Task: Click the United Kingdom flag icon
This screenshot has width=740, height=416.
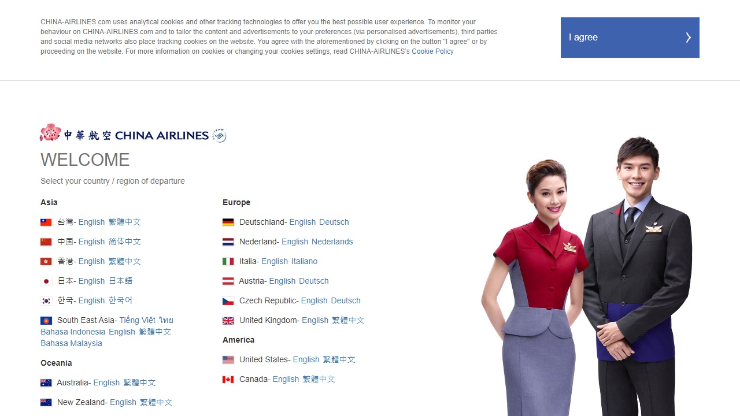Action: (x=228, y=321)
